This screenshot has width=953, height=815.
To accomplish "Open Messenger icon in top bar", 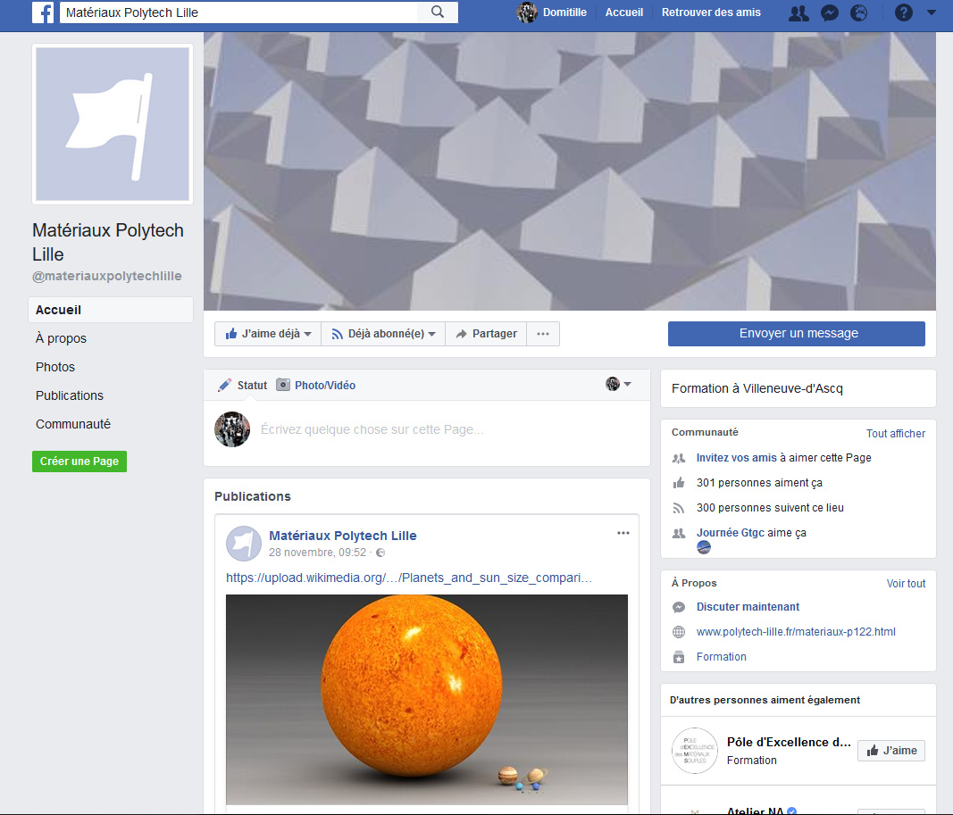I will coord(830,12).
